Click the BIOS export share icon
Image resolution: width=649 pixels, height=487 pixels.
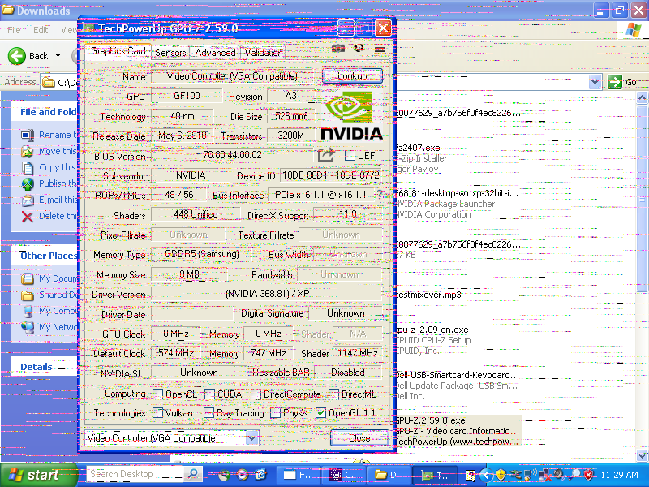tap(326, 154)
